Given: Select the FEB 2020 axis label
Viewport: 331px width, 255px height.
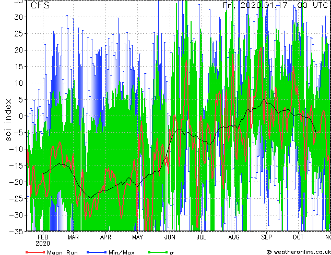Looking at the screenshot, I should (43, 240).
